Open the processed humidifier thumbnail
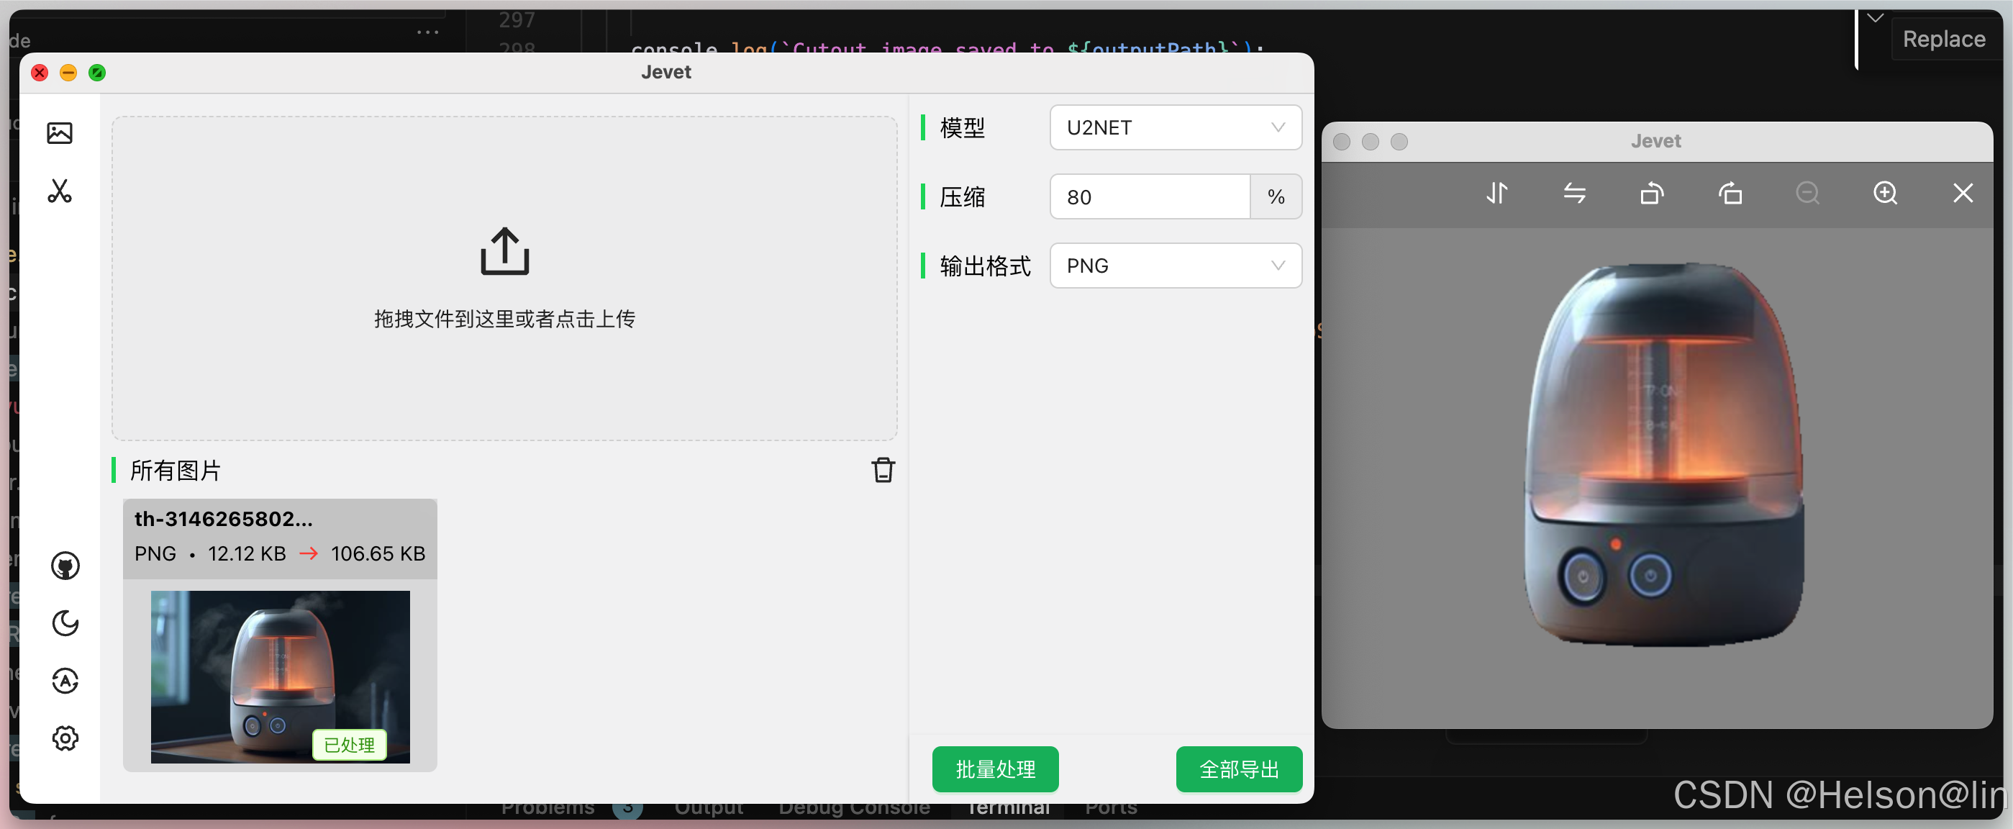This screenshot has width=2013, height=829. coord(280,676)
